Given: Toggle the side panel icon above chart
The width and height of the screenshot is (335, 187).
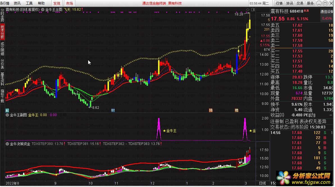Looking at the screenshot, I should click(253, 10).
